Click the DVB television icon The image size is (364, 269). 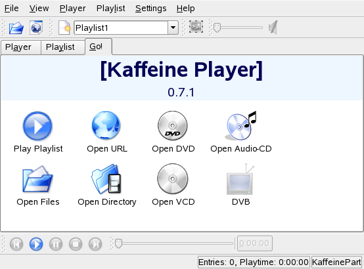[x=240, y=180]
